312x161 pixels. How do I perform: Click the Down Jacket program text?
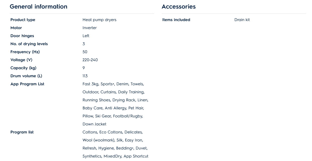94,124
